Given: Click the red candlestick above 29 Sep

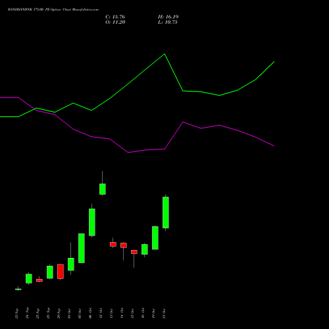Looking at the screenshot, I should [61, 272].
